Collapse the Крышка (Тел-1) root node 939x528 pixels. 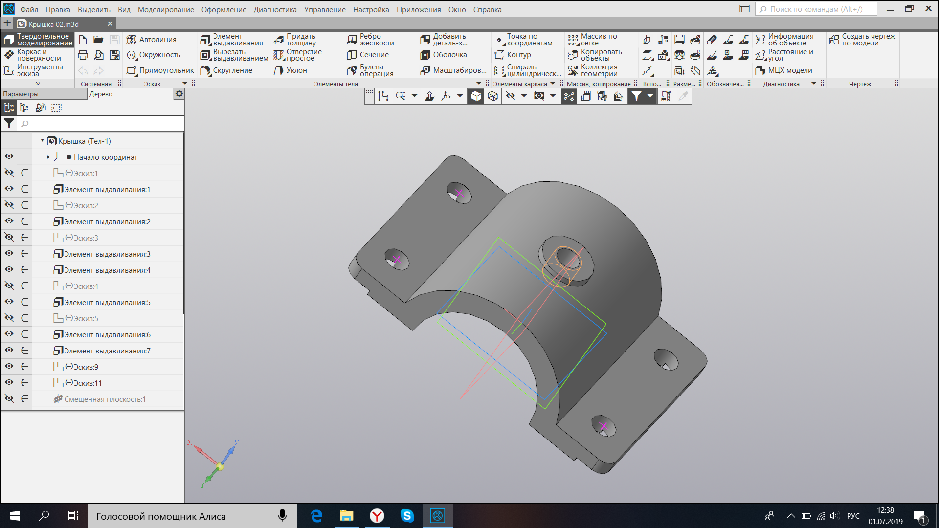tap(42, 141)
